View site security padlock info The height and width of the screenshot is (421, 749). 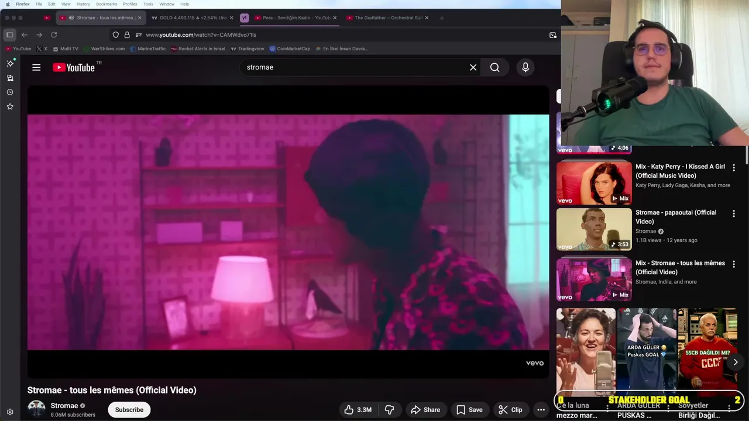tap(127, 35)
